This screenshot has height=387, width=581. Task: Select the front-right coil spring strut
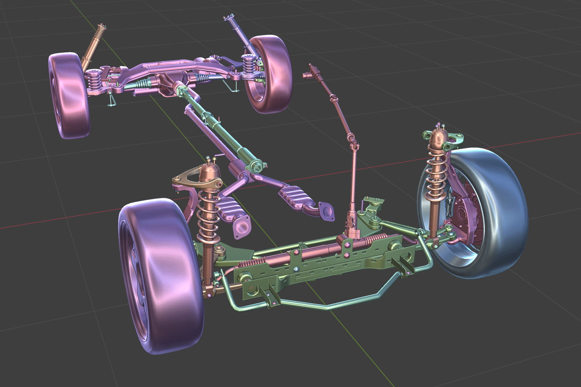(436, 182)
